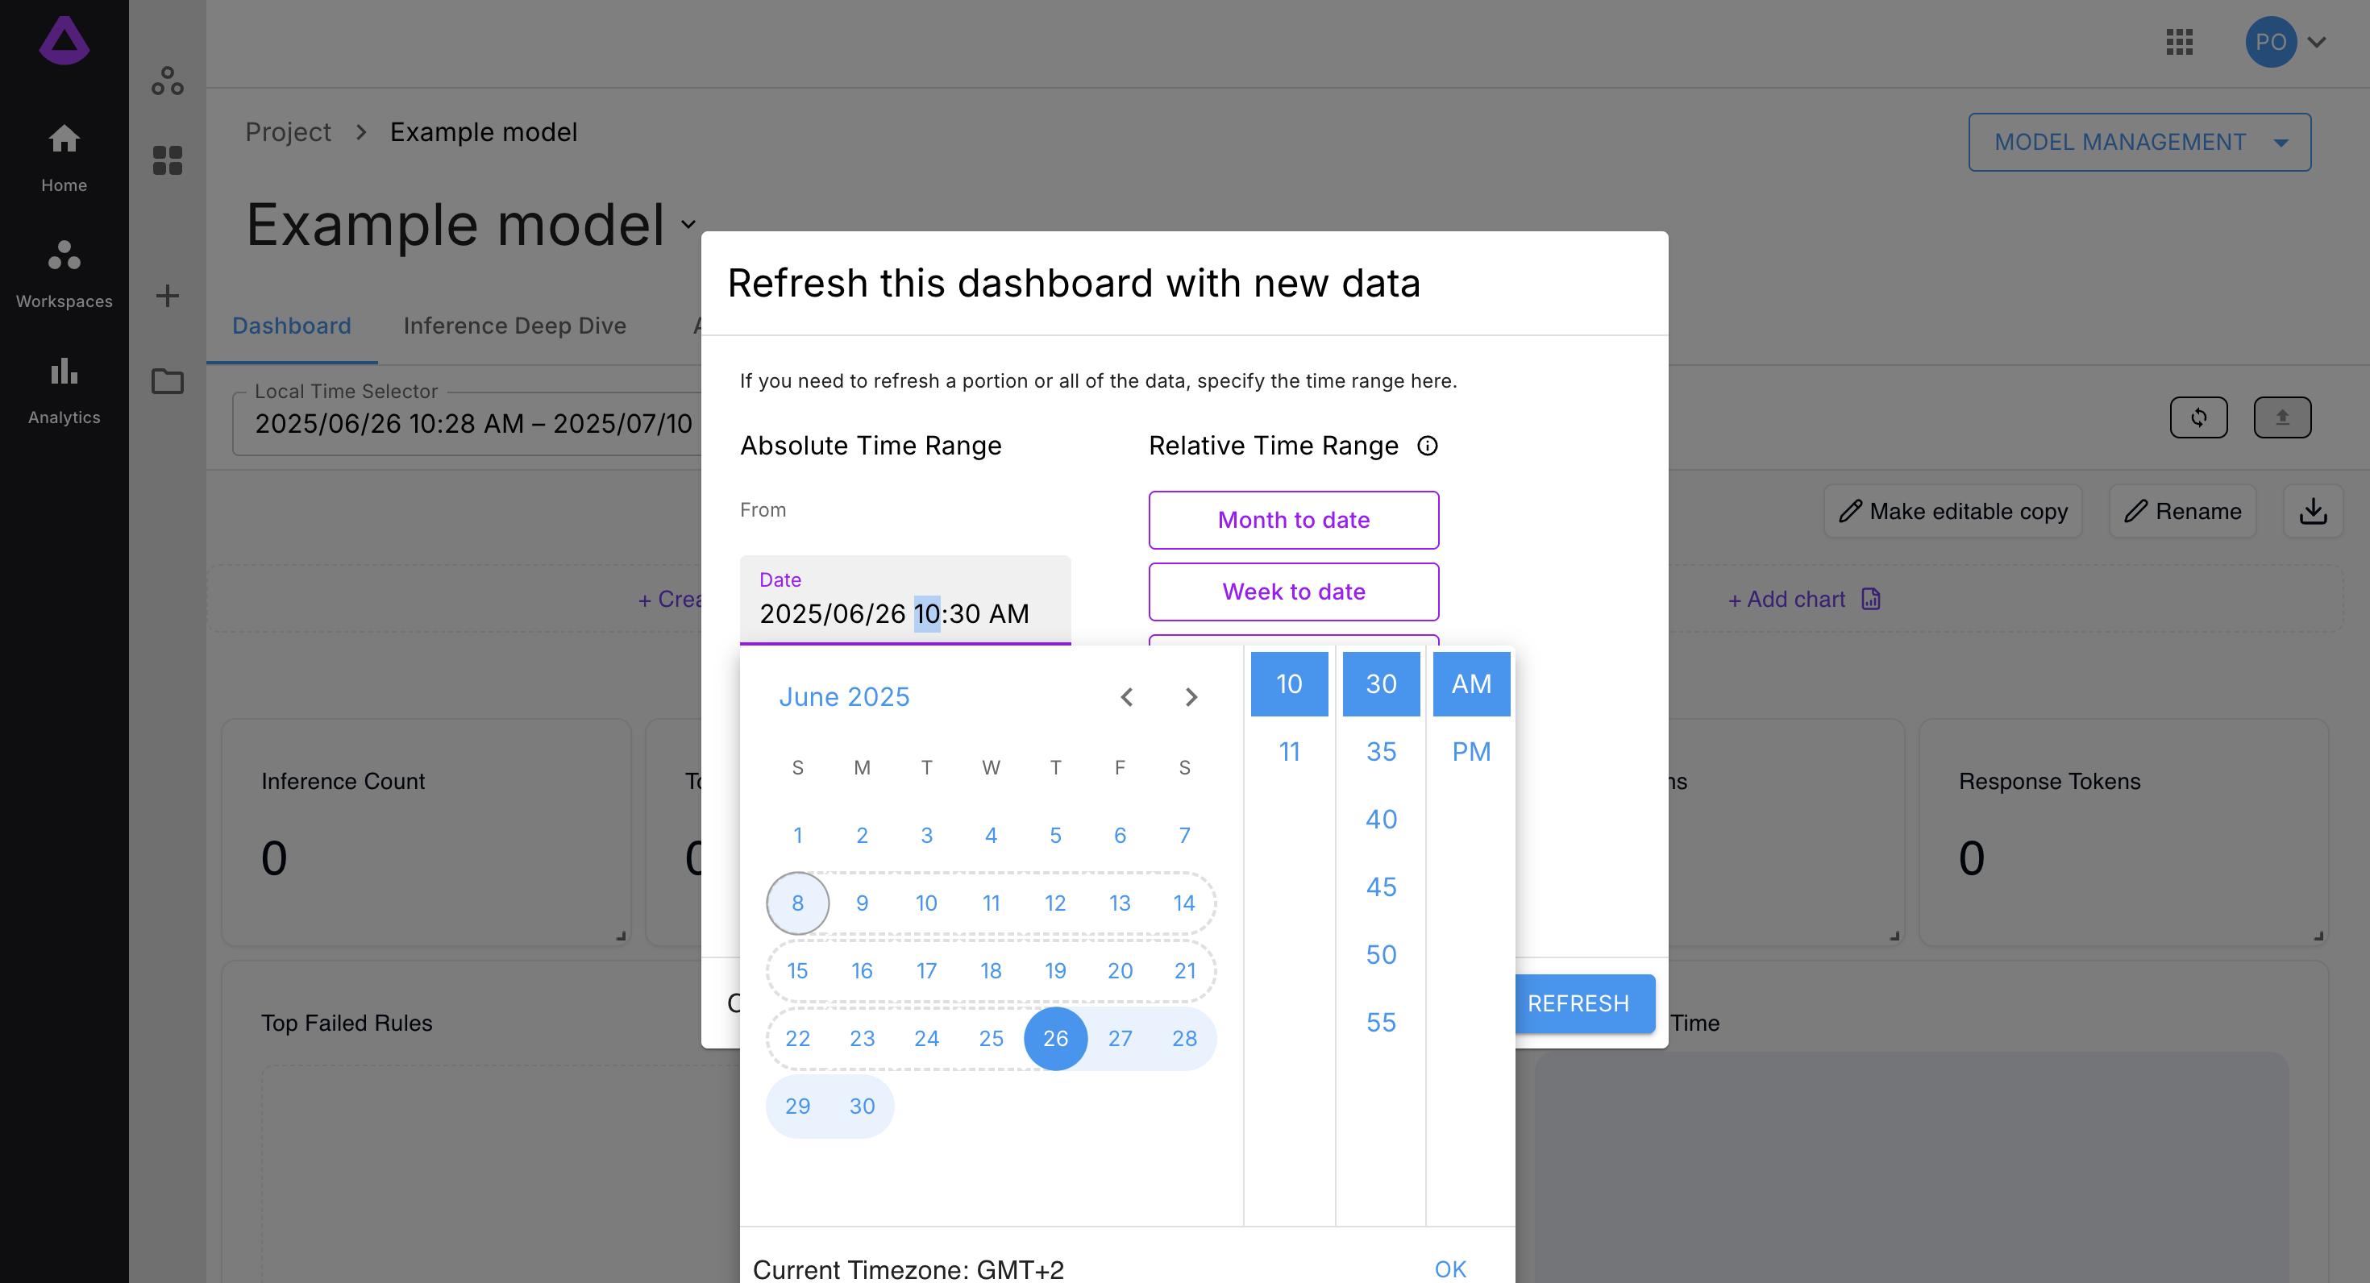Select minute 45 in time picker
The image size is (2370, 1283).
click(x=1381, y=886)
